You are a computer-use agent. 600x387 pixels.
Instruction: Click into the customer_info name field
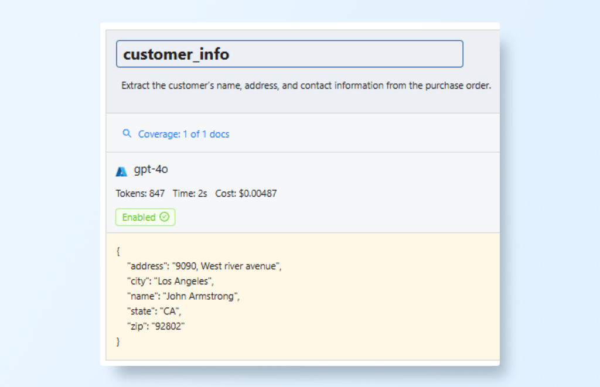coord(289,54)
